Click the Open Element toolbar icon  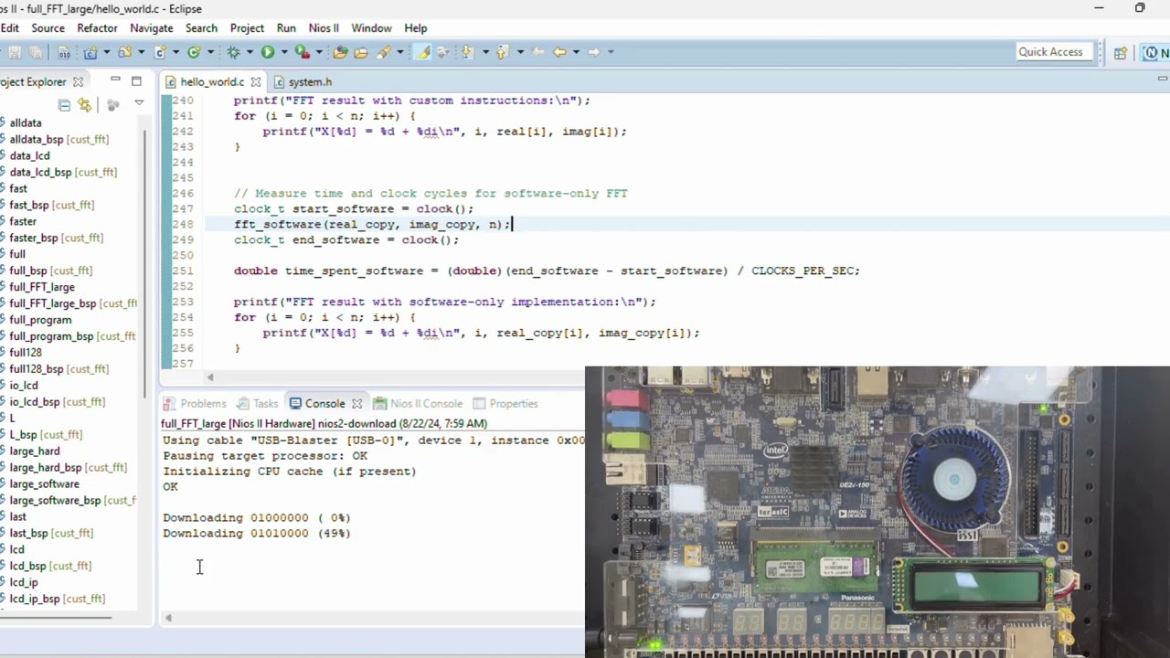341,52
